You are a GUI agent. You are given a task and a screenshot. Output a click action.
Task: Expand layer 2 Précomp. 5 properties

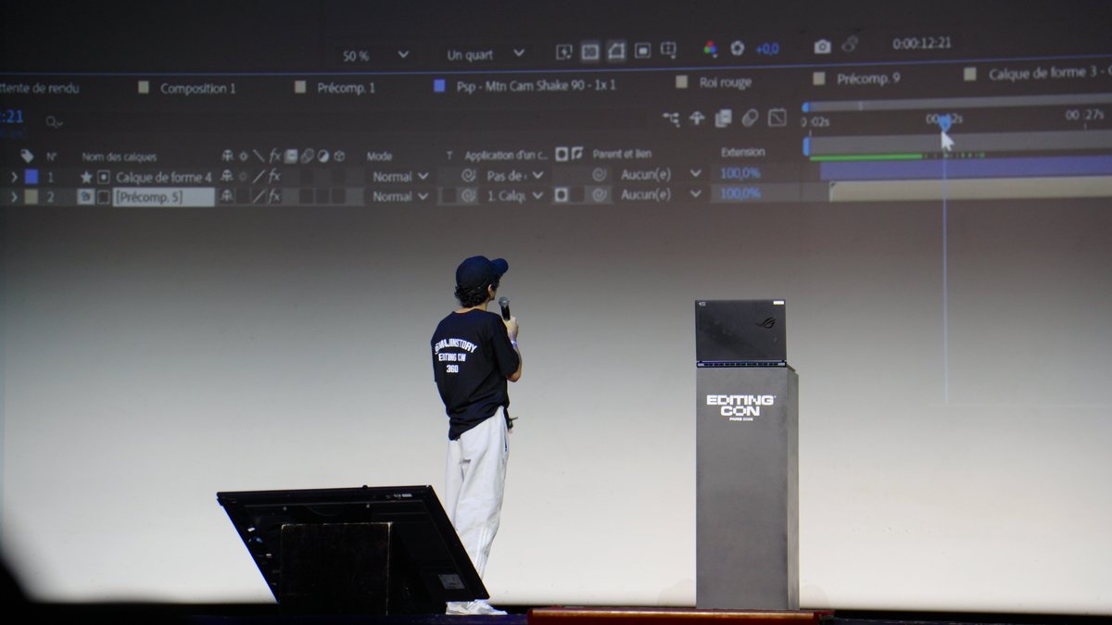click(14, 197)
